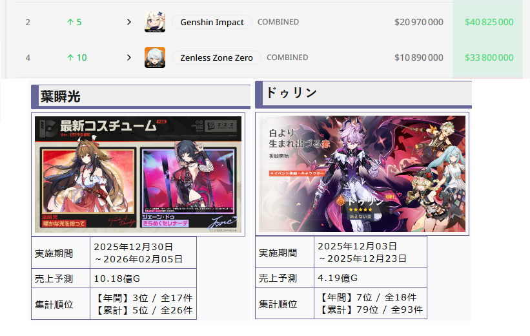
Task: Click 売上予測 label in 葉瞬光 table
Action: (54, 279)
